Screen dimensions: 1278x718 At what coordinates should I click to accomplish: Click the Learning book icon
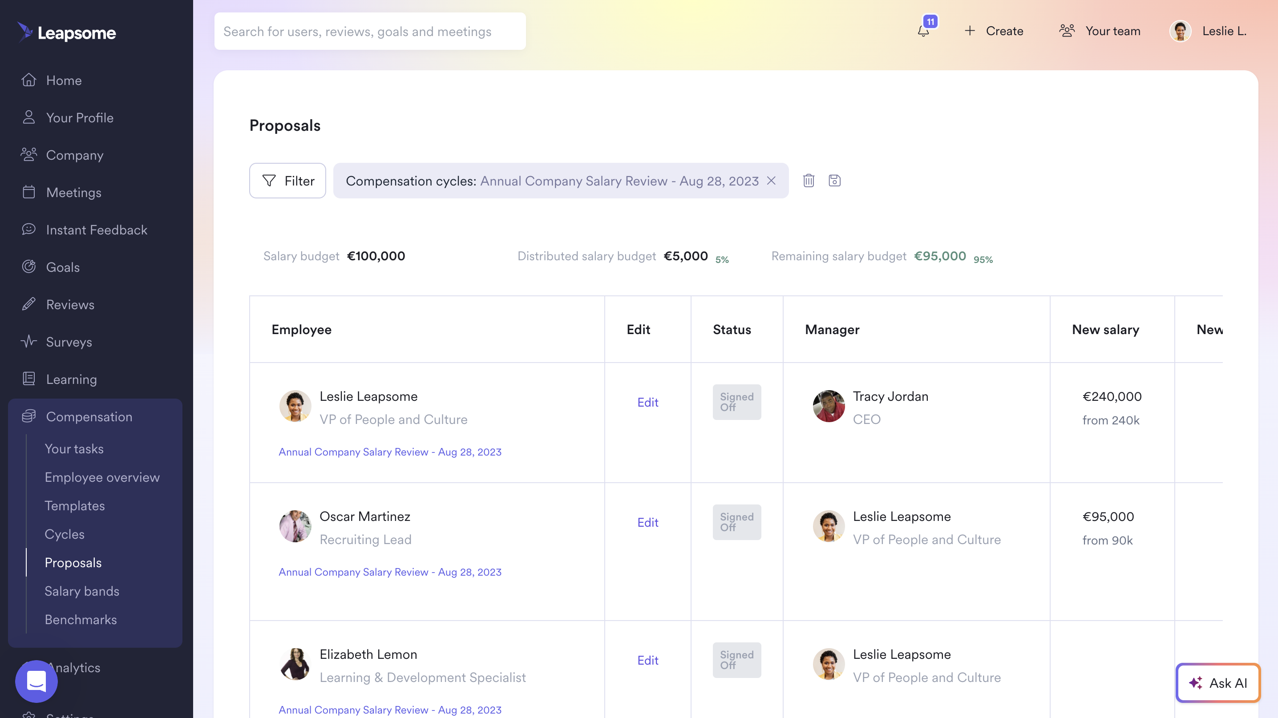coord(29,379)
